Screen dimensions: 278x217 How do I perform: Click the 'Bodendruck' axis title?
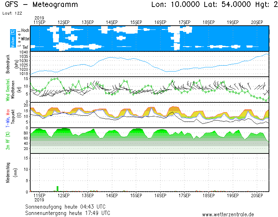(x=8, y=64)
